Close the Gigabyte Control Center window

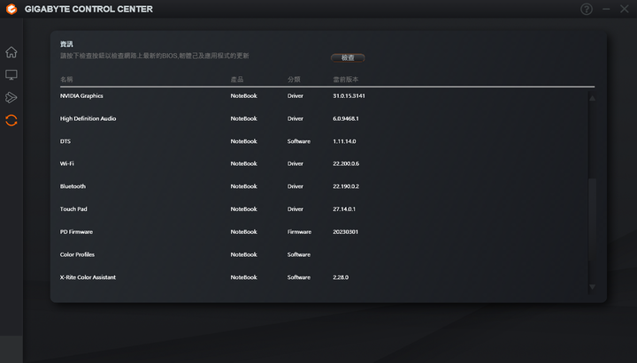625,9
